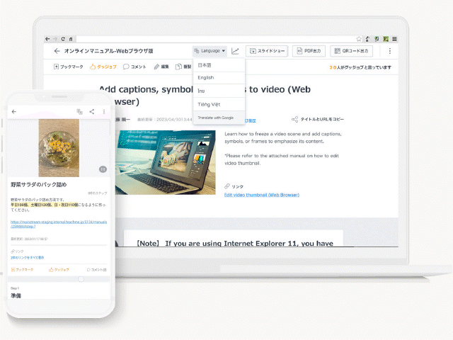Collapse the Language dropdown

point(210,51)
